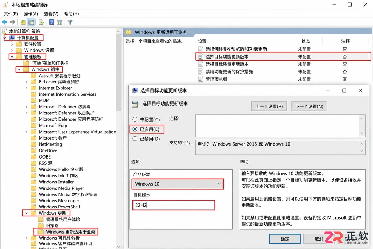Click the 管理模板 folder icon
The image size is (373, 249).
coord(19,57)
